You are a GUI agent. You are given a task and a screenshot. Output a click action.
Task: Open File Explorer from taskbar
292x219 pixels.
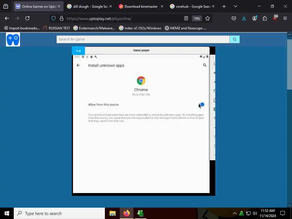[x=112, y=213]
